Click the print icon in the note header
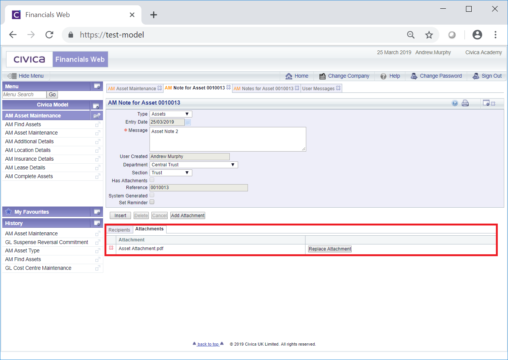The width and height of the screenshot is (508, 360). (465, 103)
